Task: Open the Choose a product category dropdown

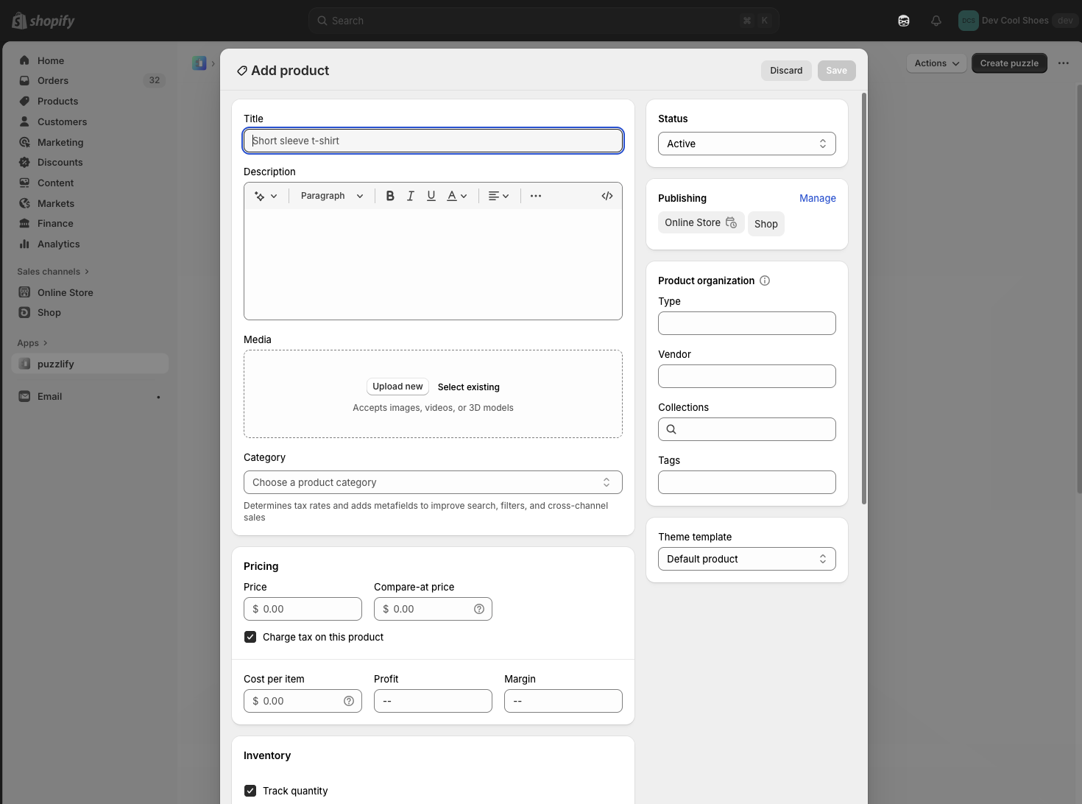Action: (x=433, y=482)
